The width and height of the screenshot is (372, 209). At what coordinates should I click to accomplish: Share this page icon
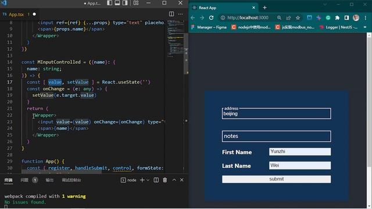[x=288, y=18]
